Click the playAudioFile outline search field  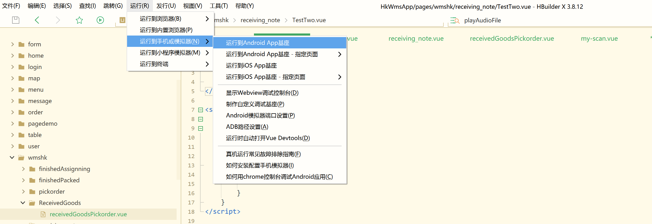click(482, 20)
